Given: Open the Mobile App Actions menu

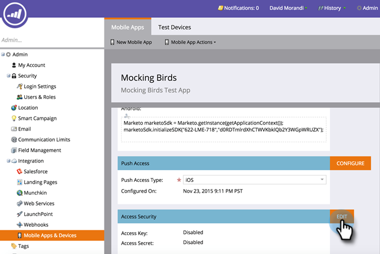Looking at the screenshot, I should (x=190, y=43).
